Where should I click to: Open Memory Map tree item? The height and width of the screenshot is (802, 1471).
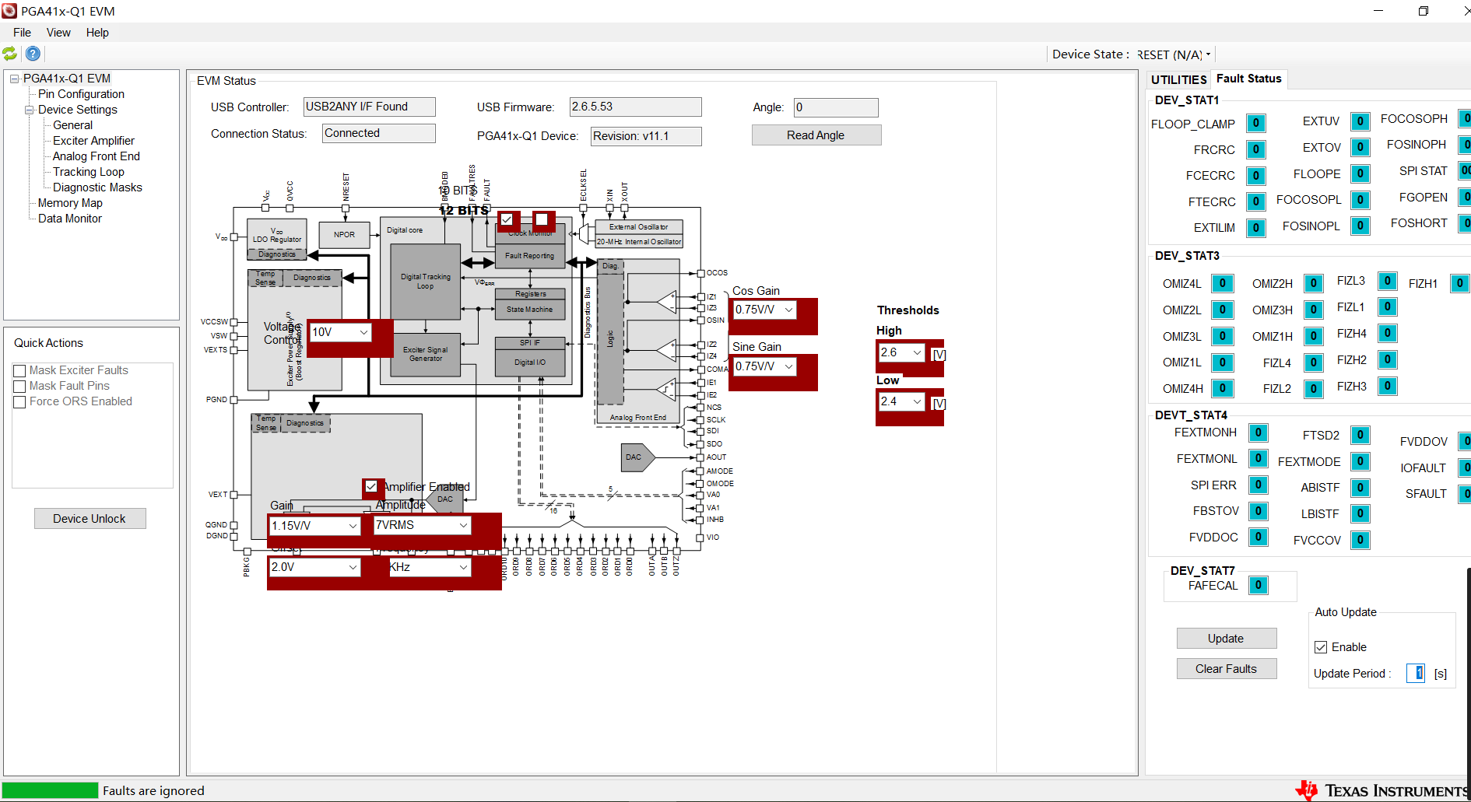pyautogui.click(x=70, y=203)
